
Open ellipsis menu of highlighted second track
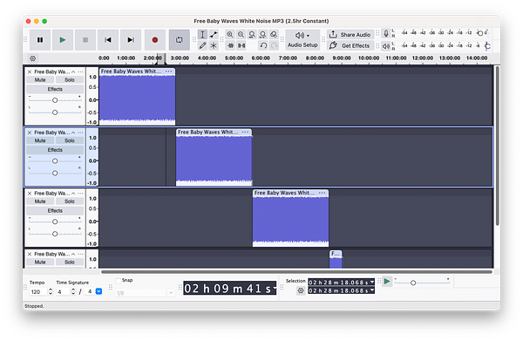tap(80, 133)
